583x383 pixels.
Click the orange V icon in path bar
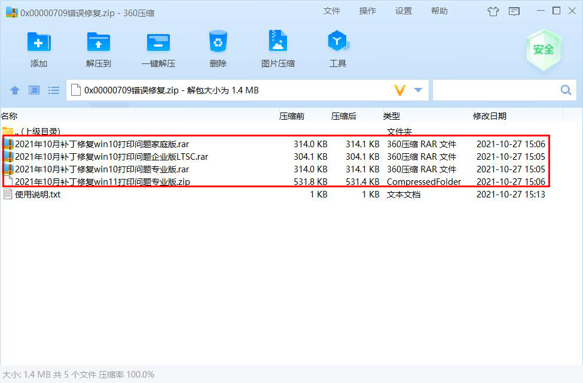coord(399,90)
